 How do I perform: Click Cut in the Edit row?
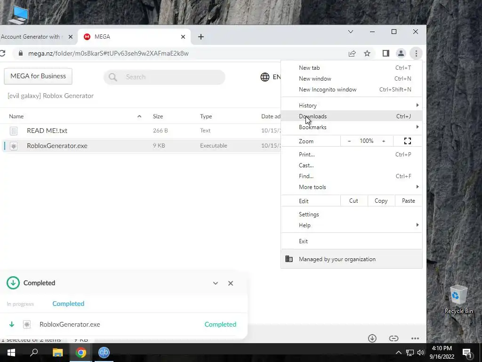(353, 201)
